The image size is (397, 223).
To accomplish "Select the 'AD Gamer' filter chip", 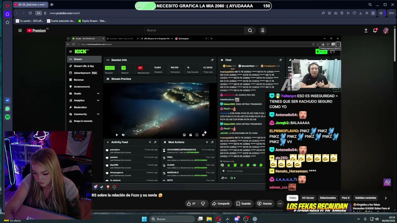I will tap(308, 198).
